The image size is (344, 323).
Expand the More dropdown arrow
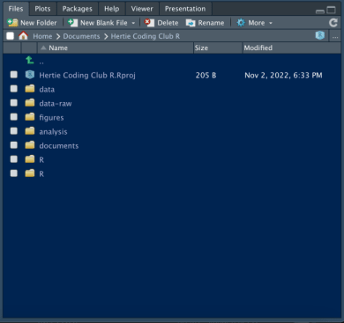[x=271, y=23]
